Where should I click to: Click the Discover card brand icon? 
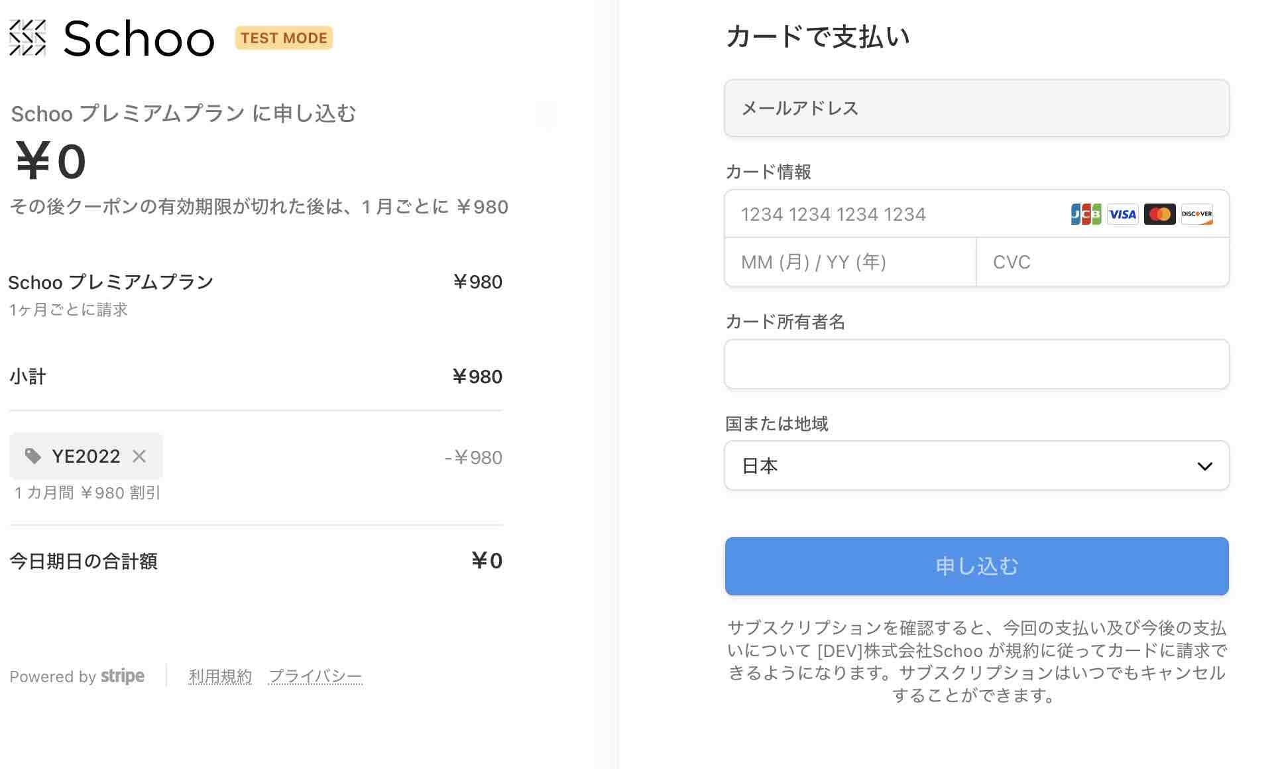click(x=1196, y=214)
